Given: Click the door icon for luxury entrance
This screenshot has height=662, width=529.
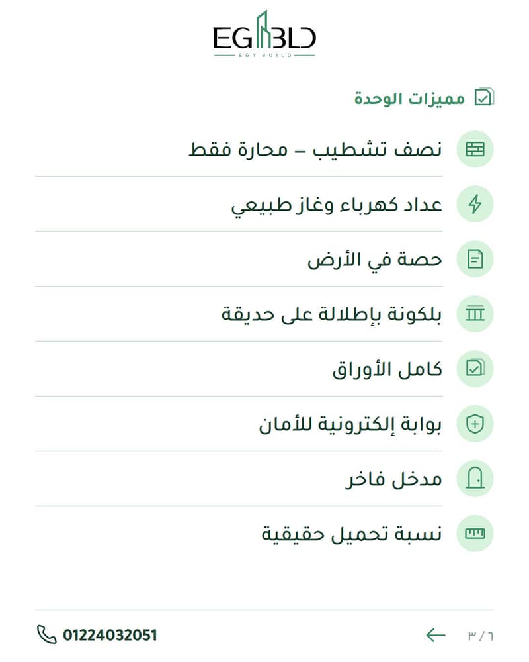Looking at the screenshot, I should pos(475,479).
